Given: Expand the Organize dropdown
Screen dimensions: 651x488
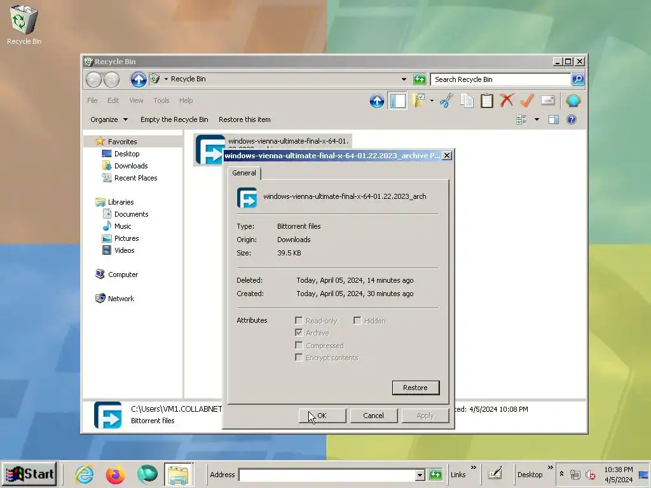Looking at the screenshot, I should 109,119.
